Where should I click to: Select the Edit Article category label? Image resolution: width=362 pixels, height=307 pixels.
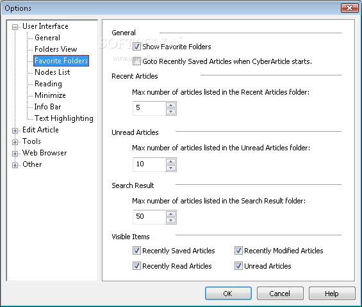[40, 130]
